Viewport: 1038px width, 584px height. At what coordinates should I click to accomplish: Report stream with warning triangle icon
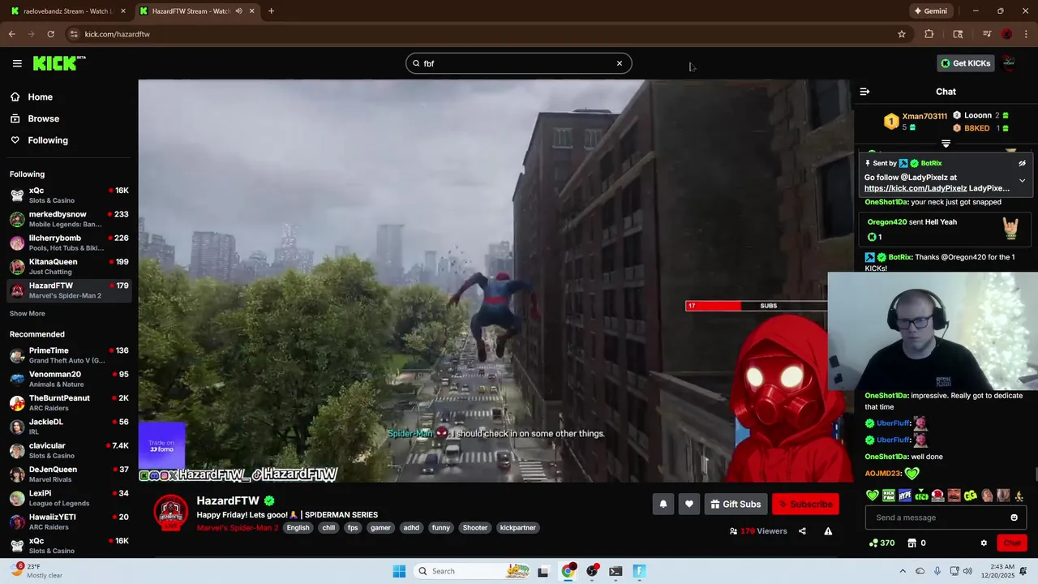(828, 531)
